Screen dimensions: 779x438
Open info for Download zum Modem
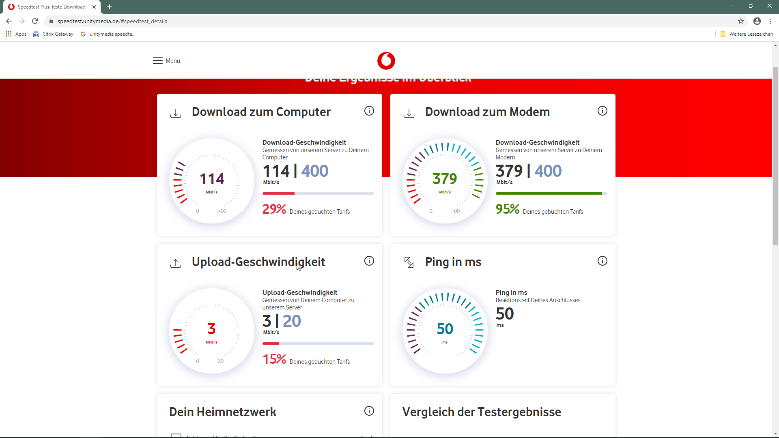pos(602,111)
